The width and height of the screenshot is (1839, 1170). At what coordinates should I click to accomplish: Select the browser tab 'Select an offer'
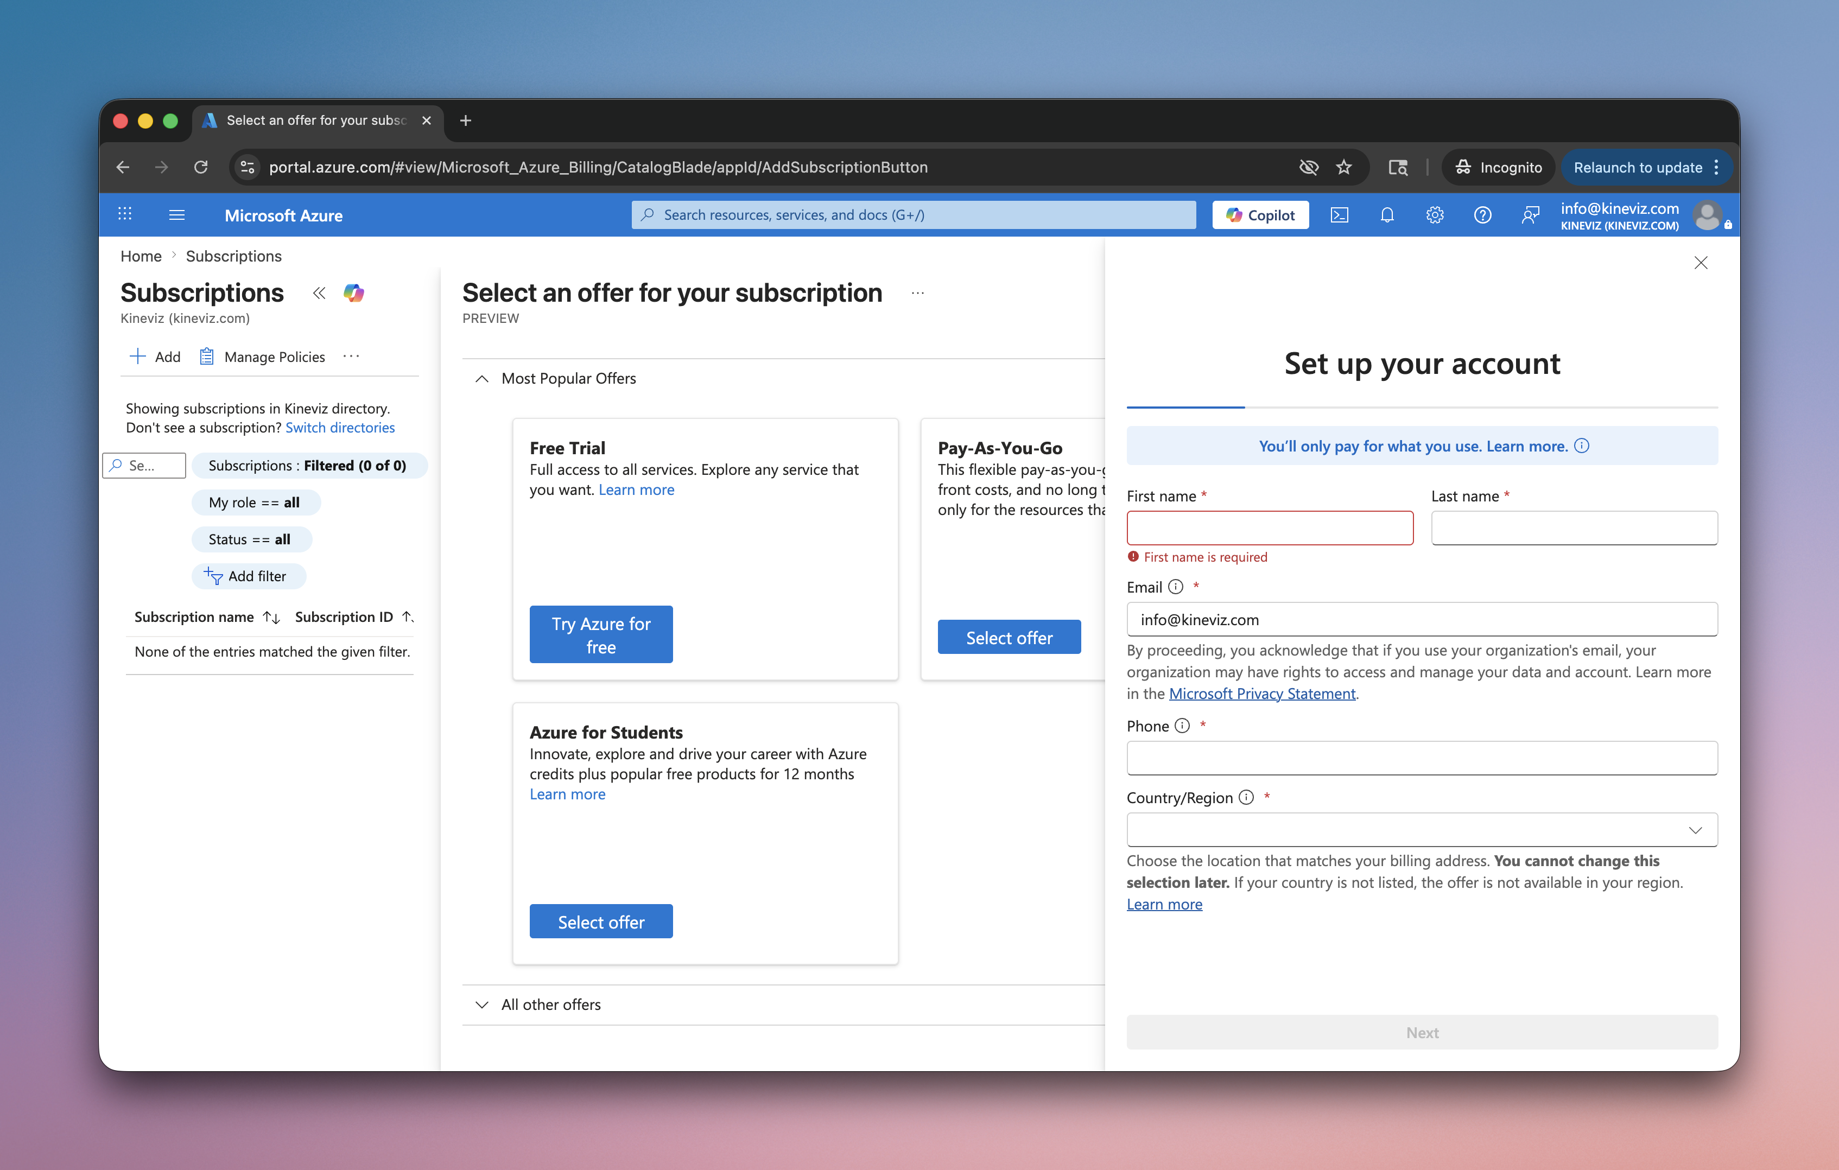(x=317, y=120)
